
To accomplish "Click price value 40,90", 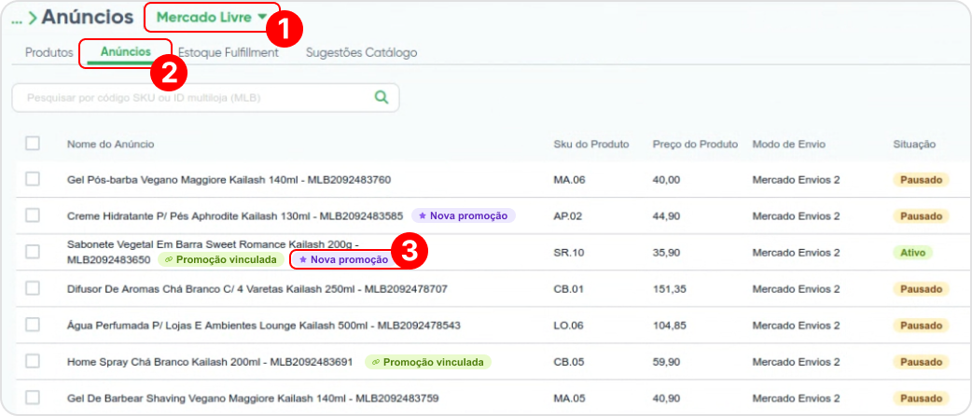I will (x=666, y=398).
